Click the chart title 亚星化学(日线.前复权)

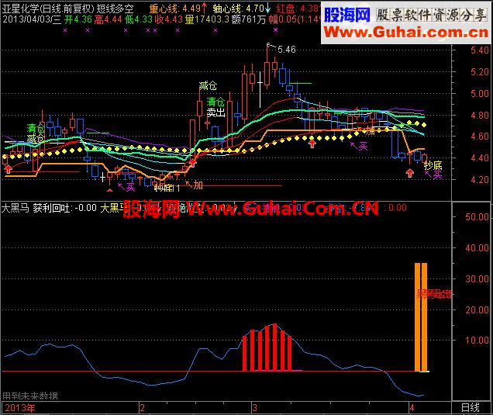(48, 9)
